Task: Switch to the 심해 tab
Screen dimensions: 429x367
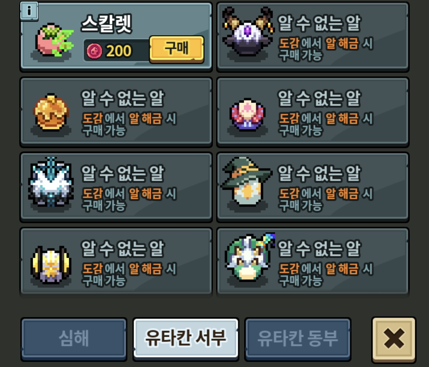Action: click(74, 339)
